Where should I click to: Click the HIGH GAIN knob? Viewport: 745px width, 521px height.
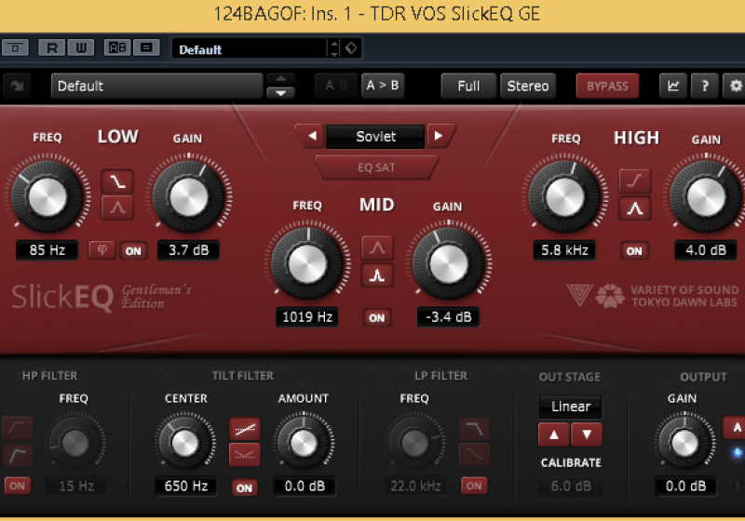706,196
